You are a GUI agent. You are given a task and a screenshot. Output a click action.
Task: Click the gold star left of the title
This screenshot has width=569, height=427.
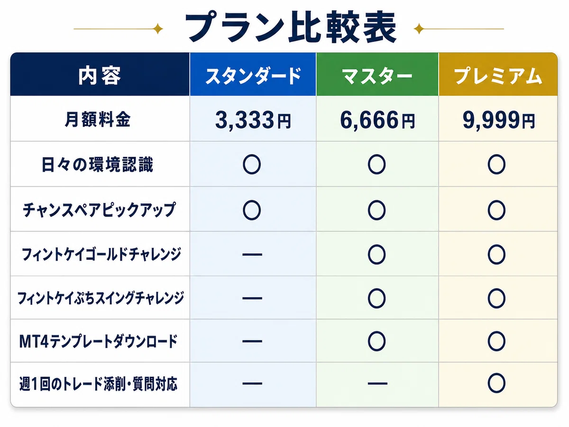158,29
